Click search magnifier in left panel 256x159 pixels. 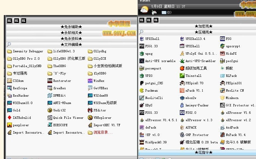[9, 44]
